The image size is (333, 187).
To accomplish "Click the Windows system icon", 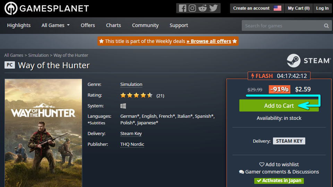I will click(123, 106).
